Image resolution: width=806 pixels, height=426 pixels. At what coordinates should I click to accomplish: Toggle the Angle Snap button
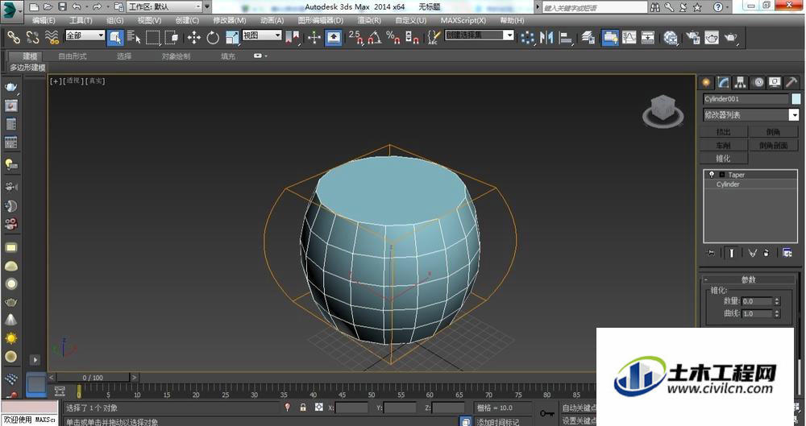pyautogui.click(x=375, y=38)
